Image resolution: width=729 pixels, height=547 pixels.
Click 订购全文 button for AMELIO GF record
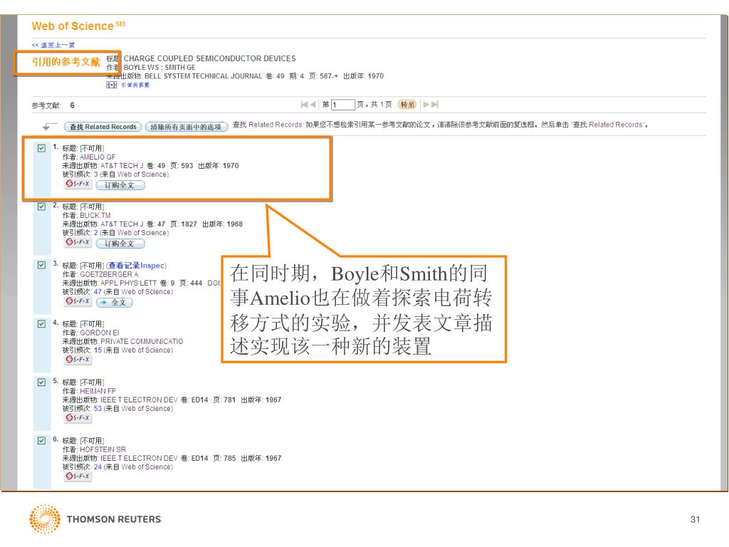coord(120,185)
